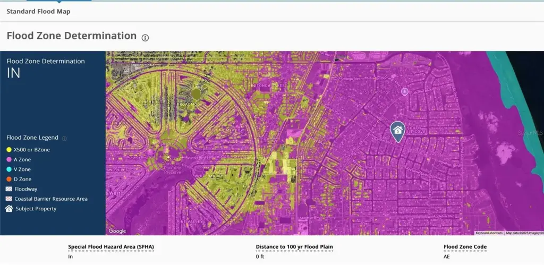Viewport: 544px width, 265px height.
Task: Click the subject property map pin
Action: click(x=397, y=131)
